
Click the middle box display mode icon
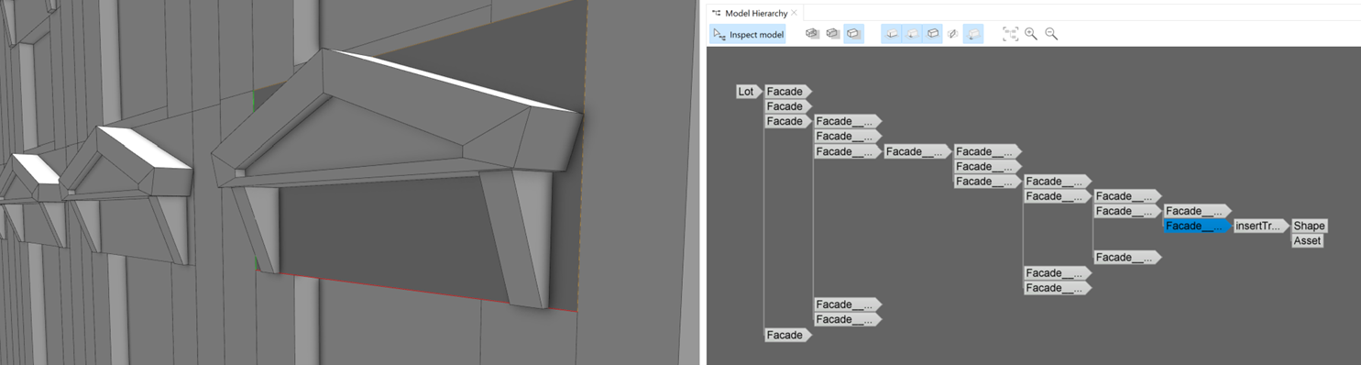[x=832, y=34]
